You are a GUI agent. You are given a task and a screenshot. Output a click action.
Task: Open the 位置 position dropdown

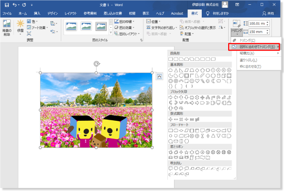pos(153,22)
